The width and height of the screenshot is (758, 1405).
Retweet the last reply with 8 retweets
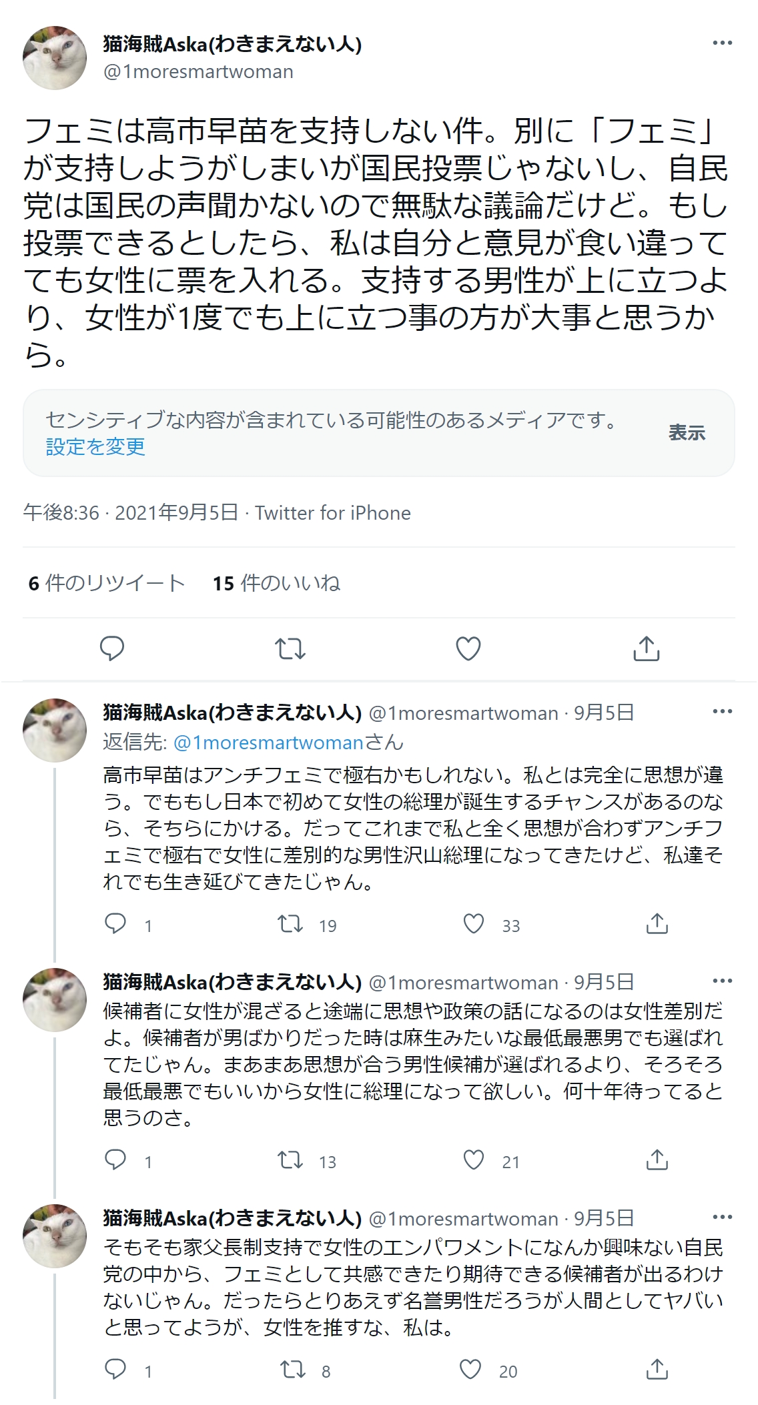(x=292, y=1370)
